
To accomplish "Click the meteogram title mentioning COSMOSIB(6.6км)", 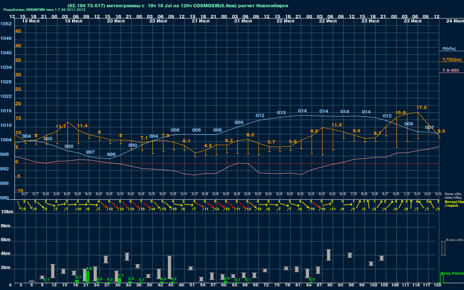I will [x=179, y=6].
